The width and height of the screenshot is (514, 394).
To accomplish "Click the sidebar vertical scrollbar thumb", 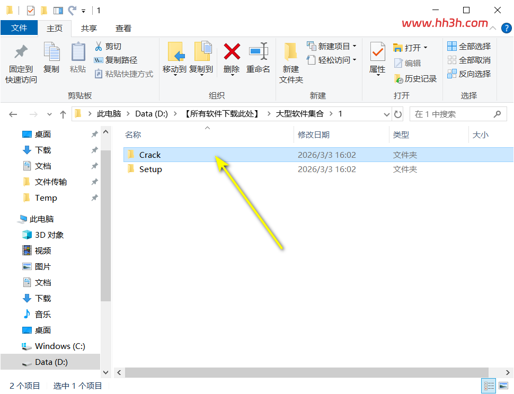I will 105,225.
